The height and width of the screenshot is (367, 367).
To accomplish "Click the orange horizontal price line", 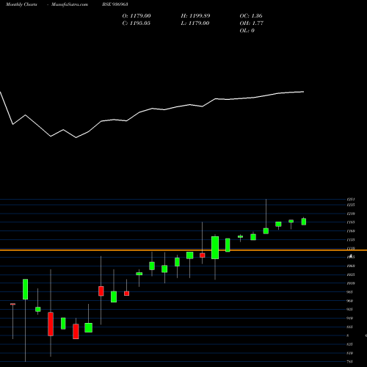I will click(183, 250).
